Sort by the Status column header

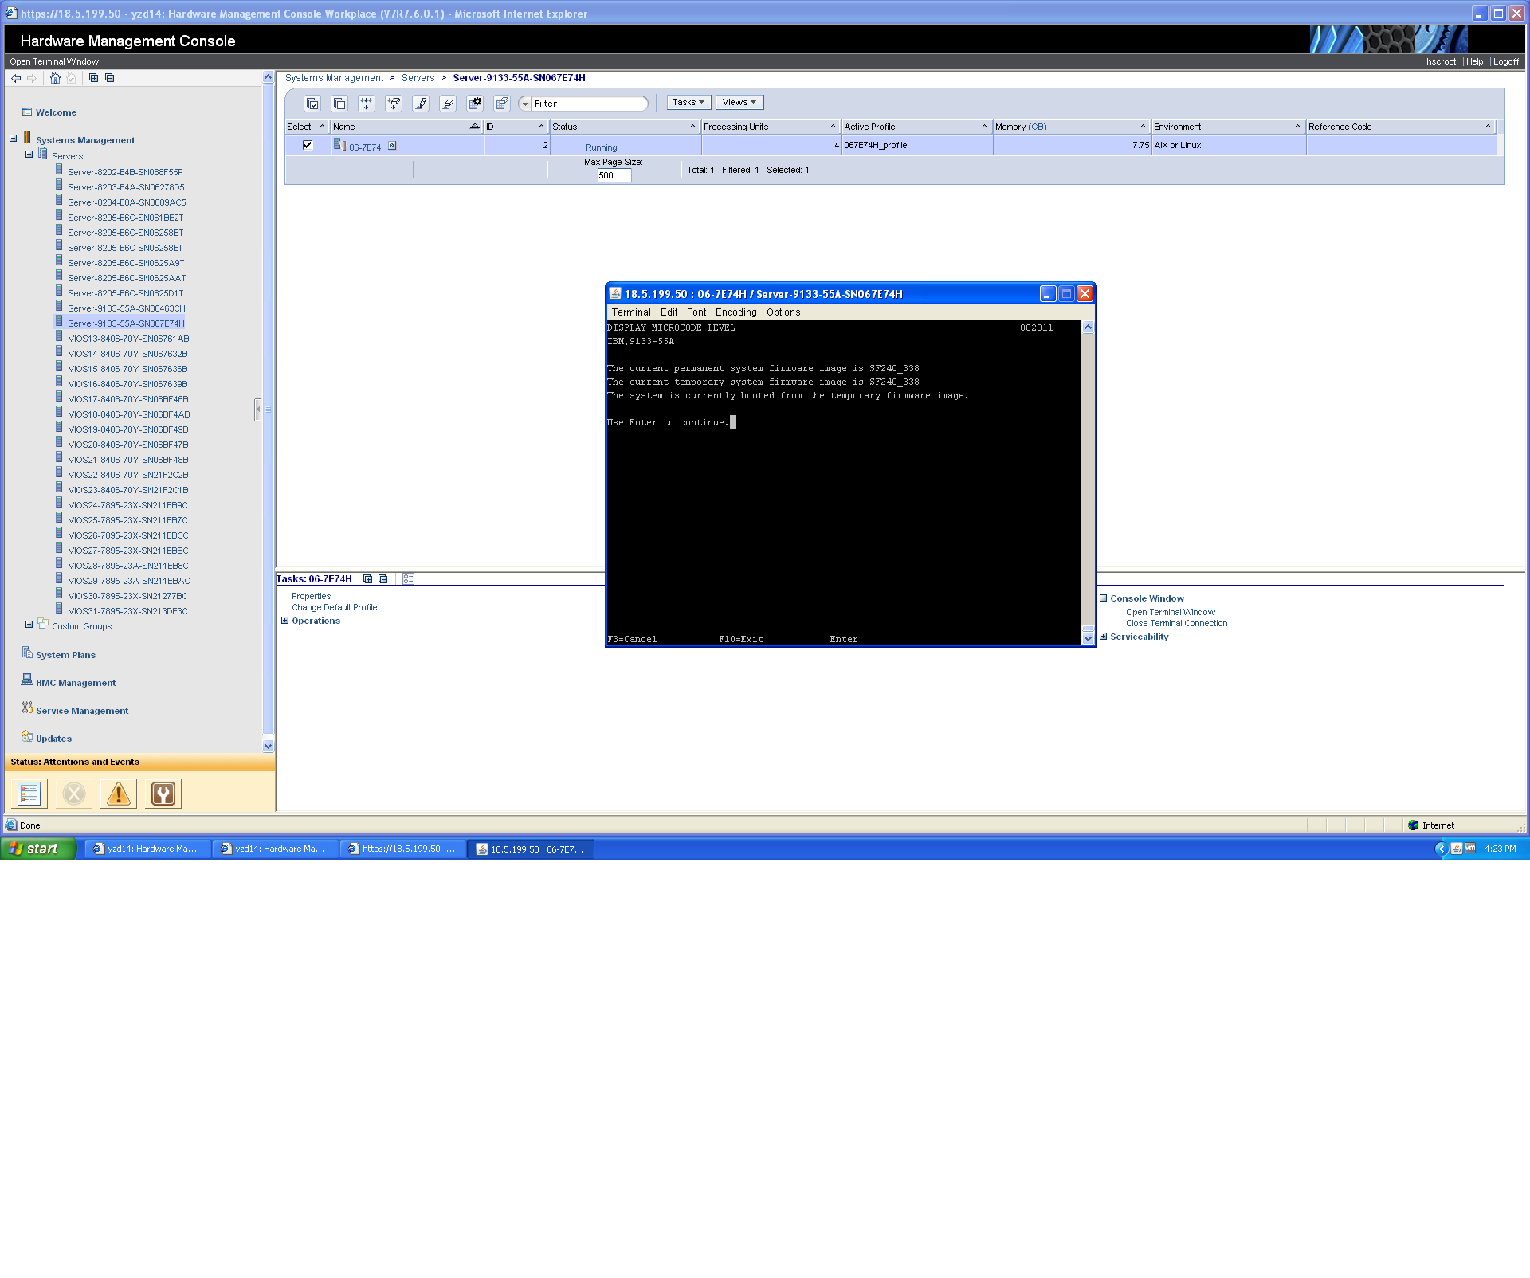[625, 127]
